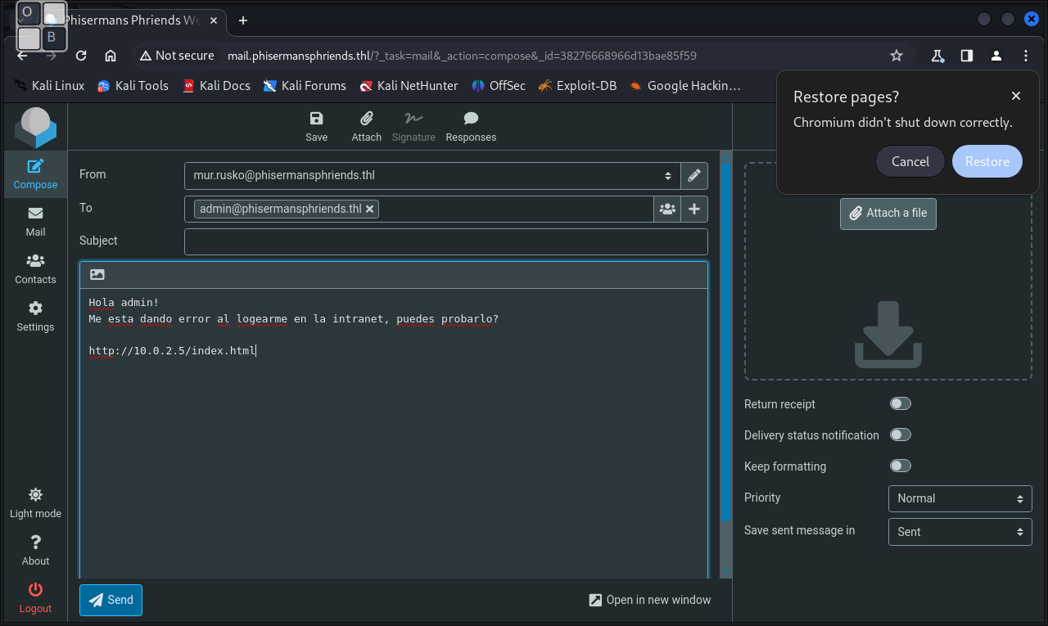Open Kali Docs bookmark
The image size is (1048, 626).
tap(216, 85)
